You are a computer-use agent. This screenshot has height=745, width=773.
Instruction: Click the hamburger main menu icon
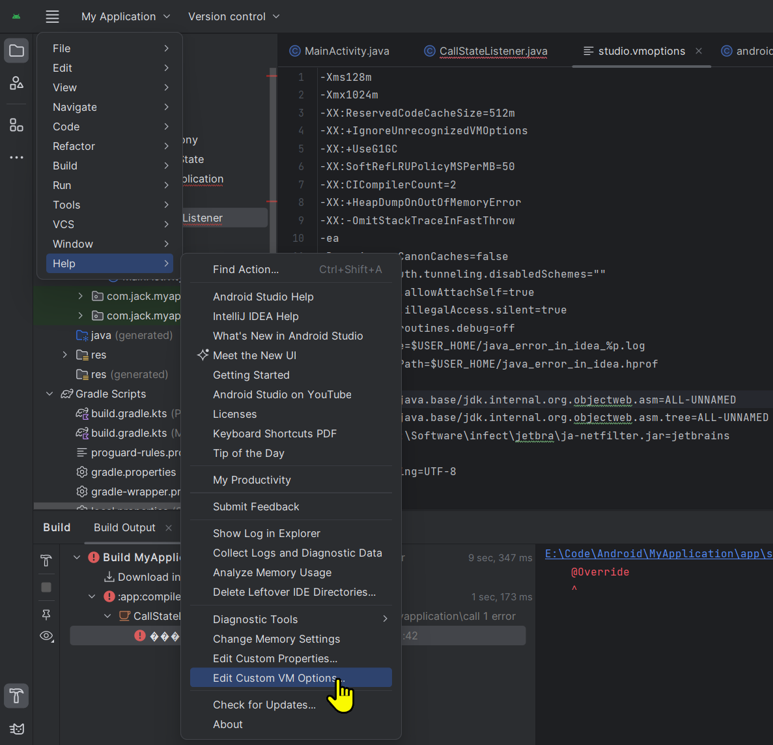[52, 17]
